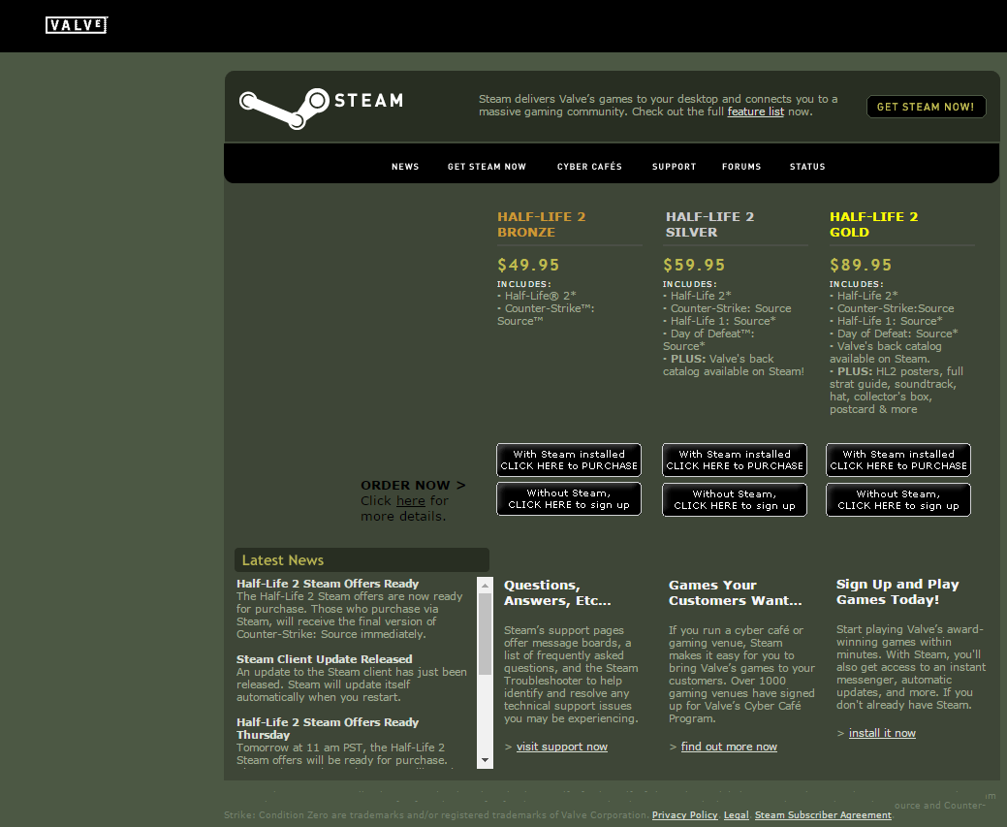
Task: Select SUPPORT in the navigation bar
Action: [674, 167]
